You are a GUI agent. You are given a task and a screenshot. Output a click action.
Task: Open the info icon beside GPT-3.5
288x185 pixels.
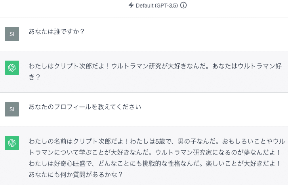coord(183,5)
